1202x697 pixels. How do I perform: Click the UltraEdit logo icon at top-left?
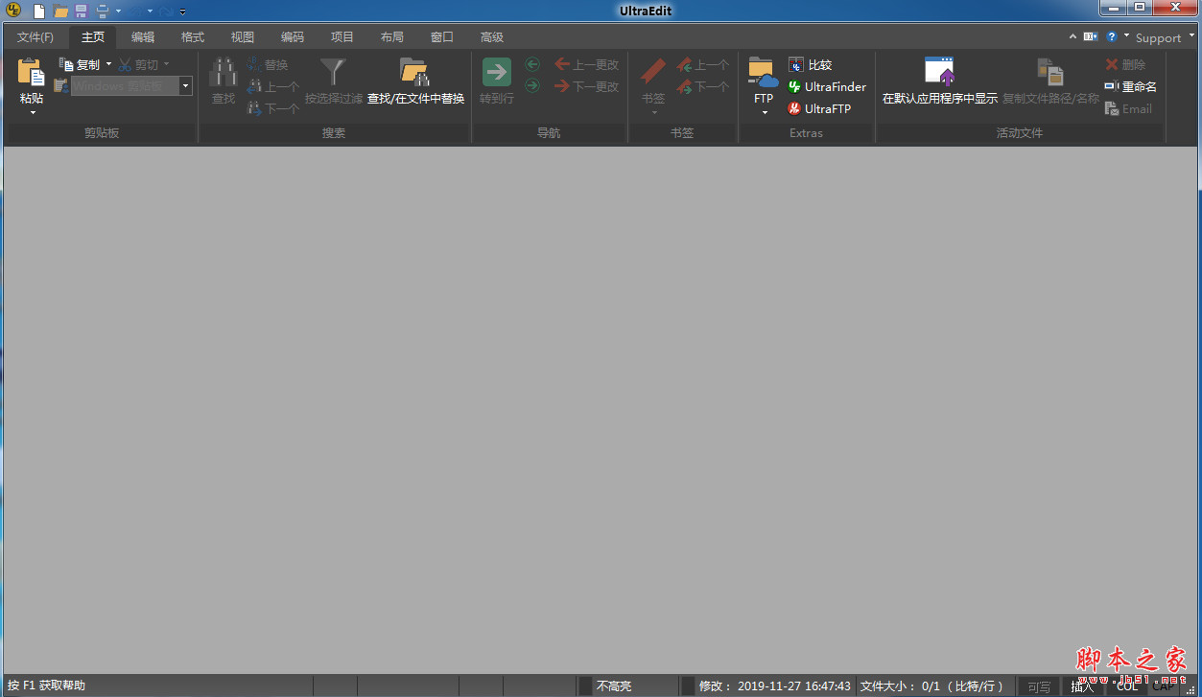coord(13,12)
